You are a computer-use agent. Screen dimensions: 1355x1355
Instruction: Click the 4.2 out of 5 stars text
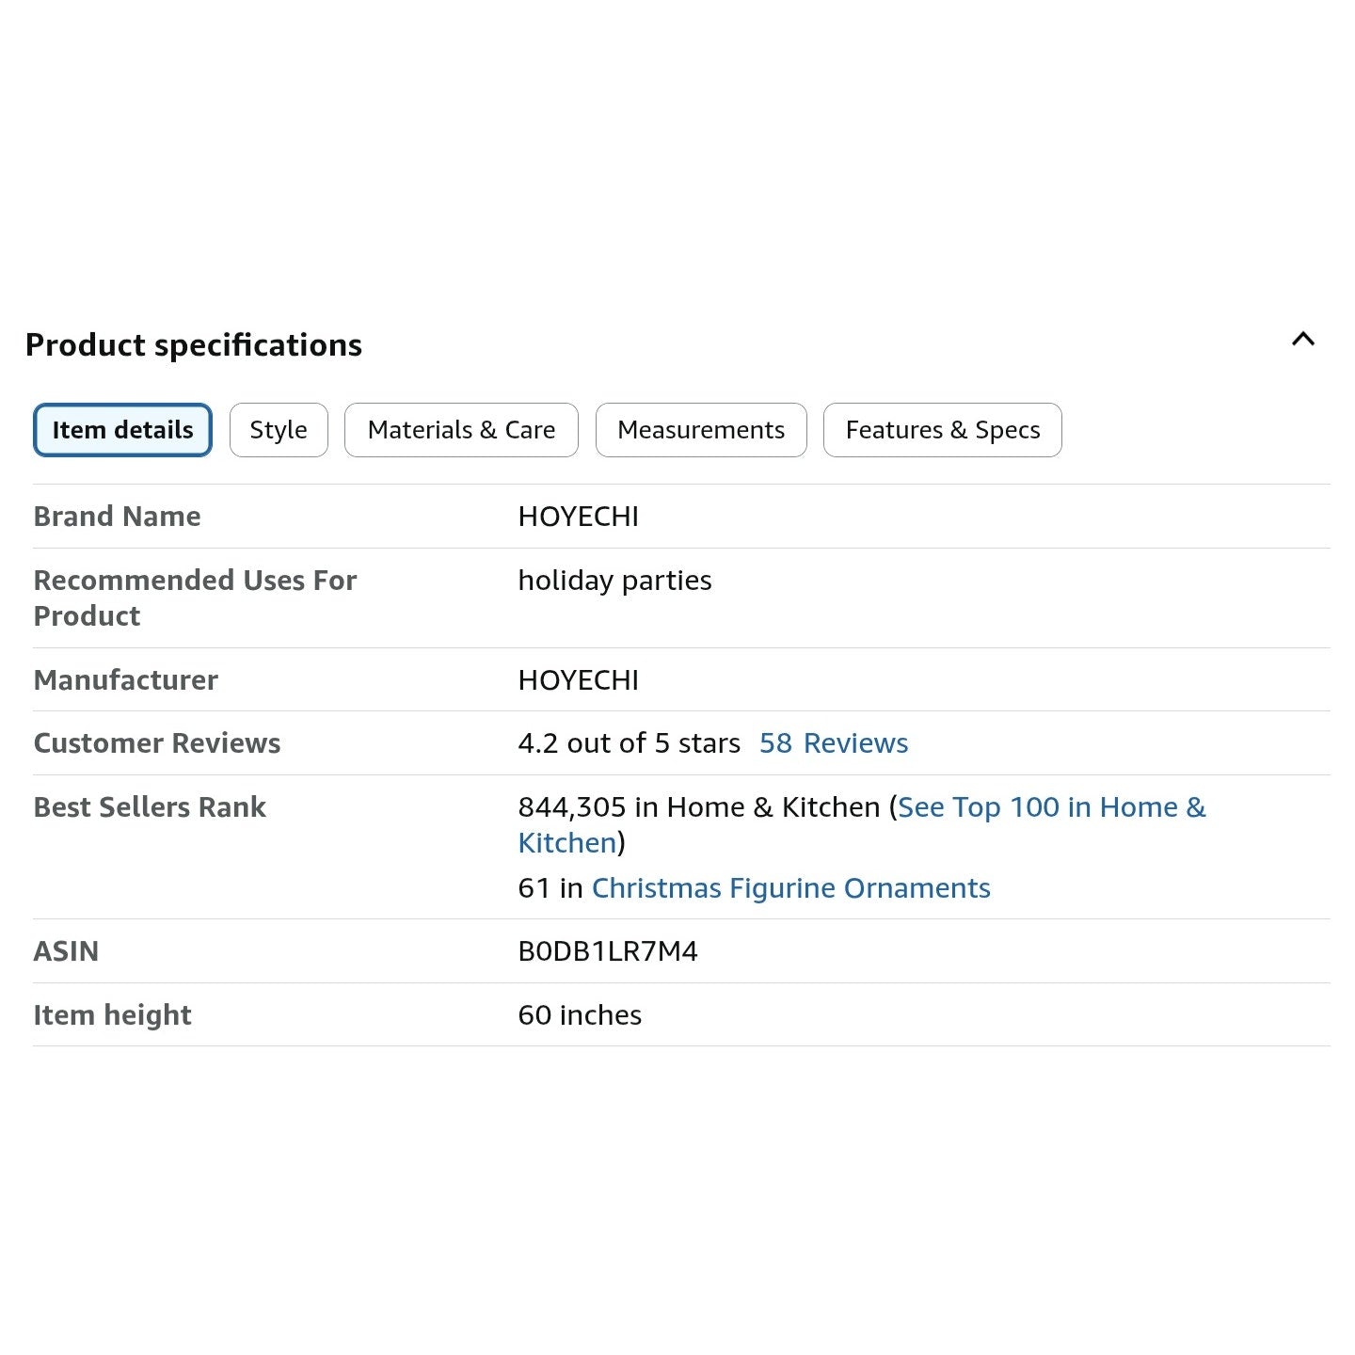[629, 743]
